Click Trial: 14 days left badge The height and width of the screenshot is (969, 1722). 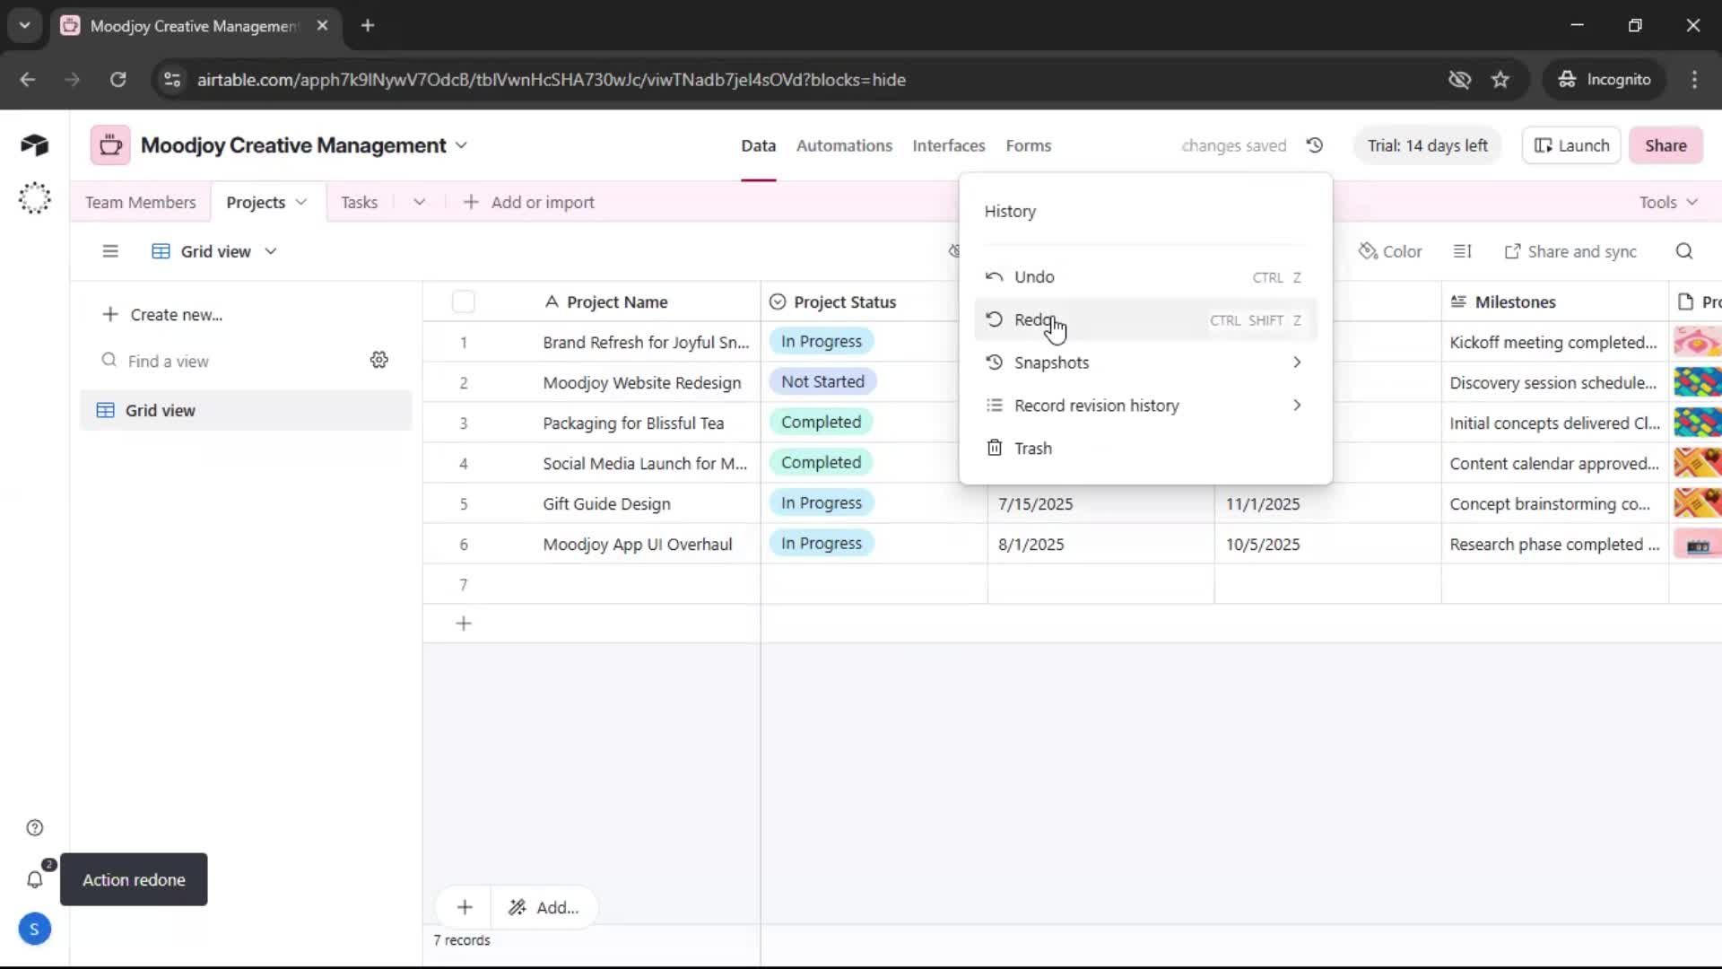pyautogui.click(x=1427, y=145)
